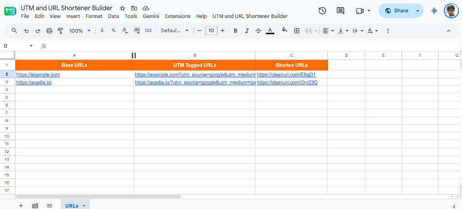Image resolution: width=462 pixels, height=209 pixels.
Task: Expand the Meet call options arrow
Action: [x=369, y=11]
